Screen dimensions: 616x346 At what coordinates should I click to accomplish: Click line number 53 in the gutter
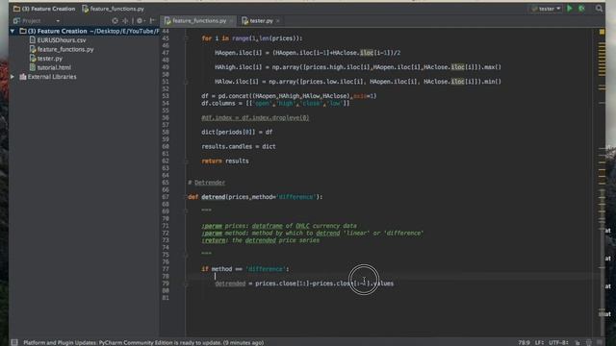(x=166, y=96)
